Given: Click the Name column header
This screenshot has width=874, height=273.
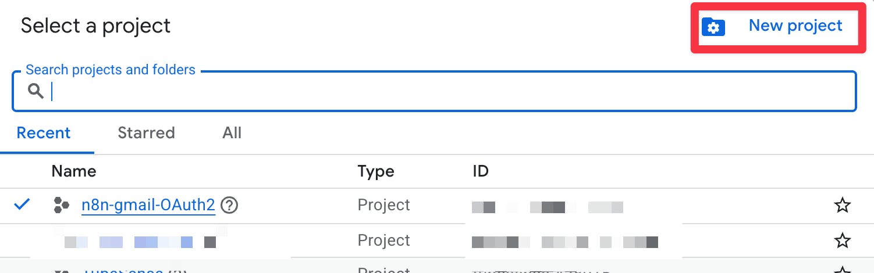Looking at the screenshot, I should coord(74,171).
